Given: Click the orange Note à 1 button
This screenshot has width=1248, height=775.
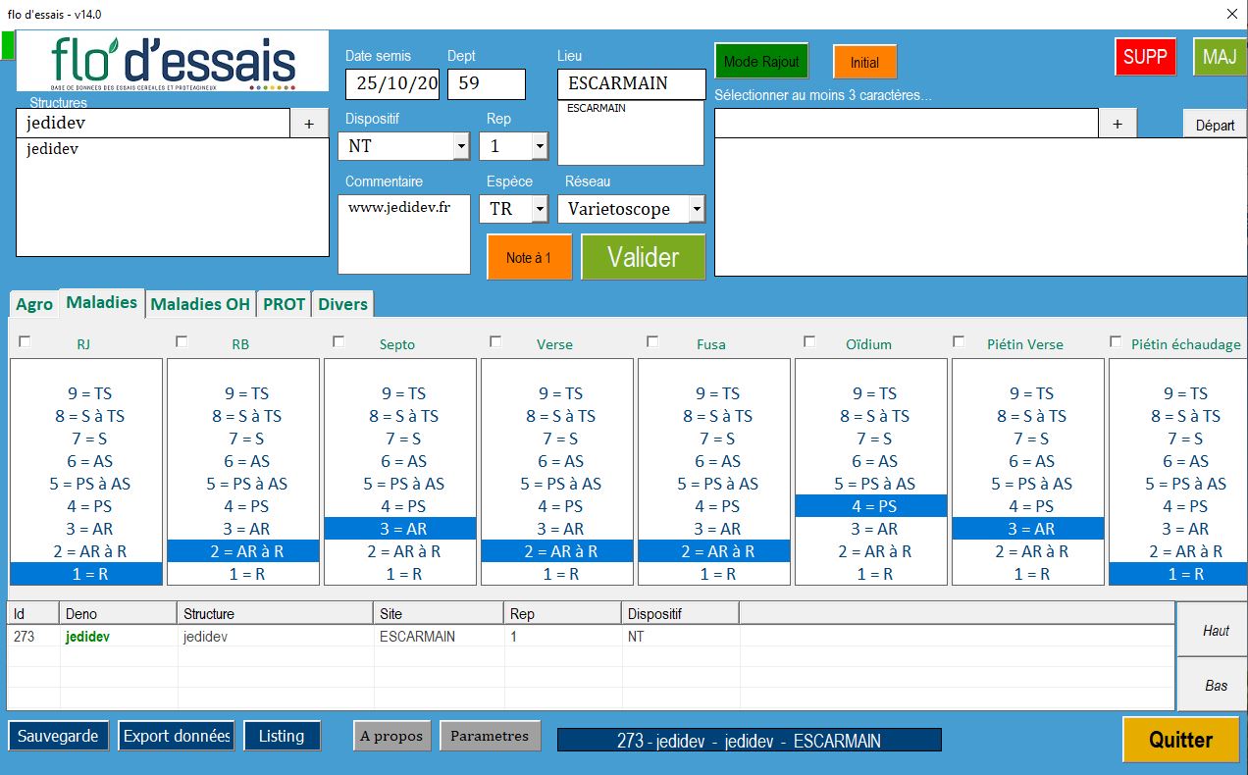Looking at the screenshot, I should tap(529, 258).
